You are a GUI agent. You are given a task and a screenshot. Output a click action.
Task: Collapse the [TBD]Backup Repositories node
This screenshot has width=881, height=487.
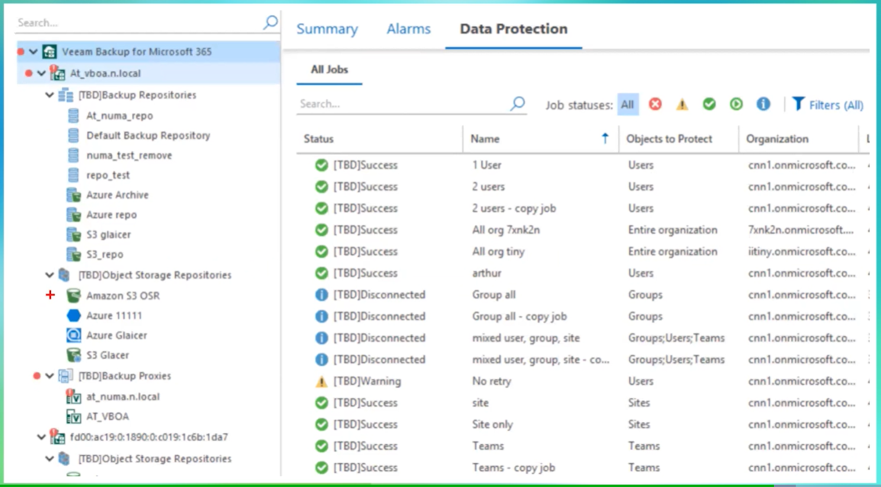click(x=50, y=95)
